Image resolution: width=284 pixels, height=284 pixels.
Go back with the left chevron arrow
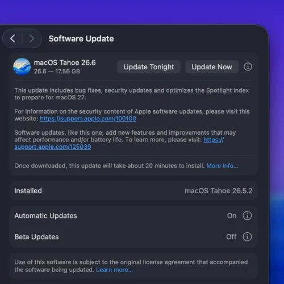[12, 39]
